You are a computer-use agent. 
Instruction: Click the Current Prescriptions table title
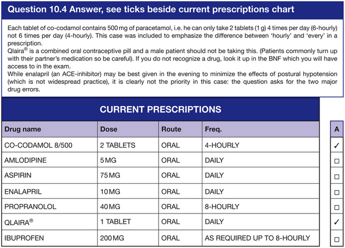[x=160, y=109]
